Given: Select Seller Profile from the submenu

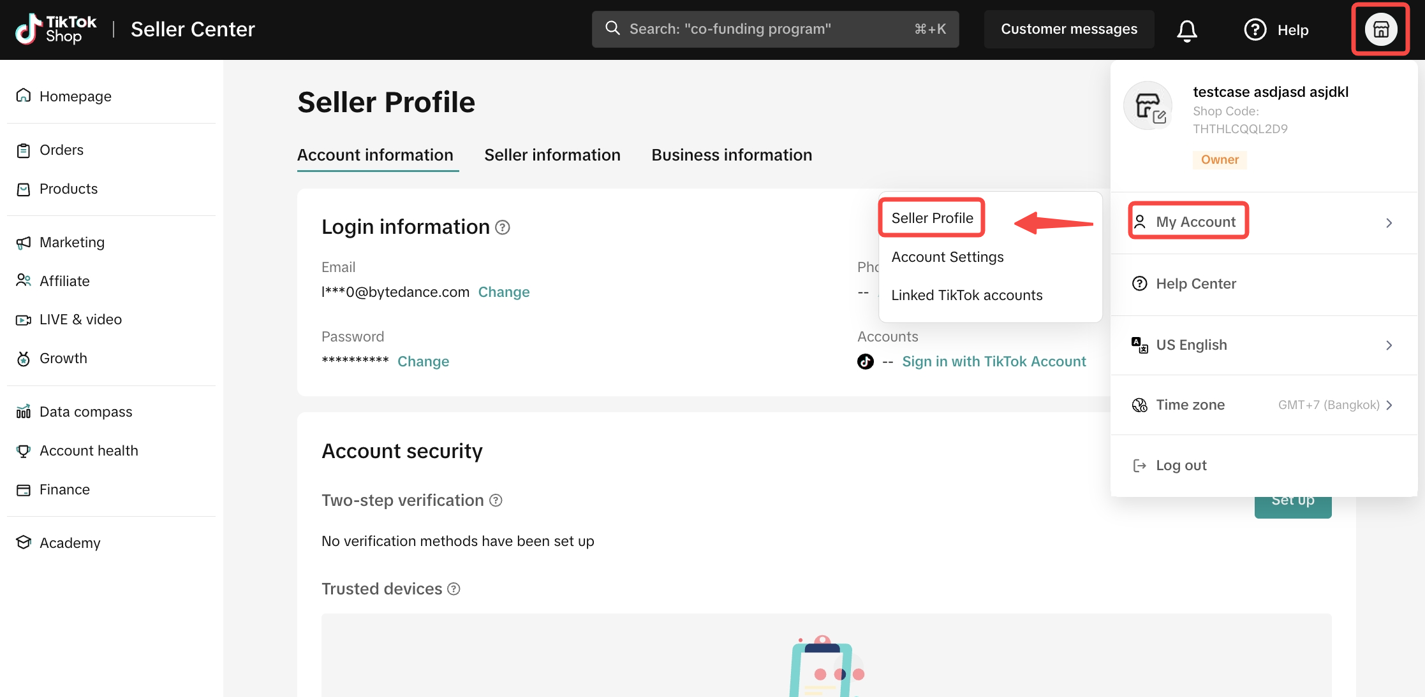Looking at the screenshot, I should (932, 219).
